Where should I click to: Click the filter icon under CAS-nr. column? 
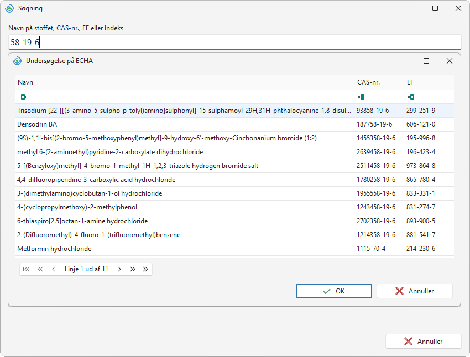[362, 97]
